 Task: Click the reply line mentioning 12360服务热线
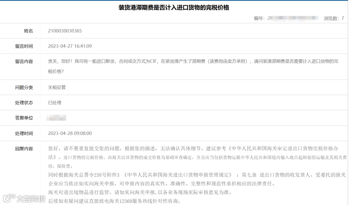[115, 201]
